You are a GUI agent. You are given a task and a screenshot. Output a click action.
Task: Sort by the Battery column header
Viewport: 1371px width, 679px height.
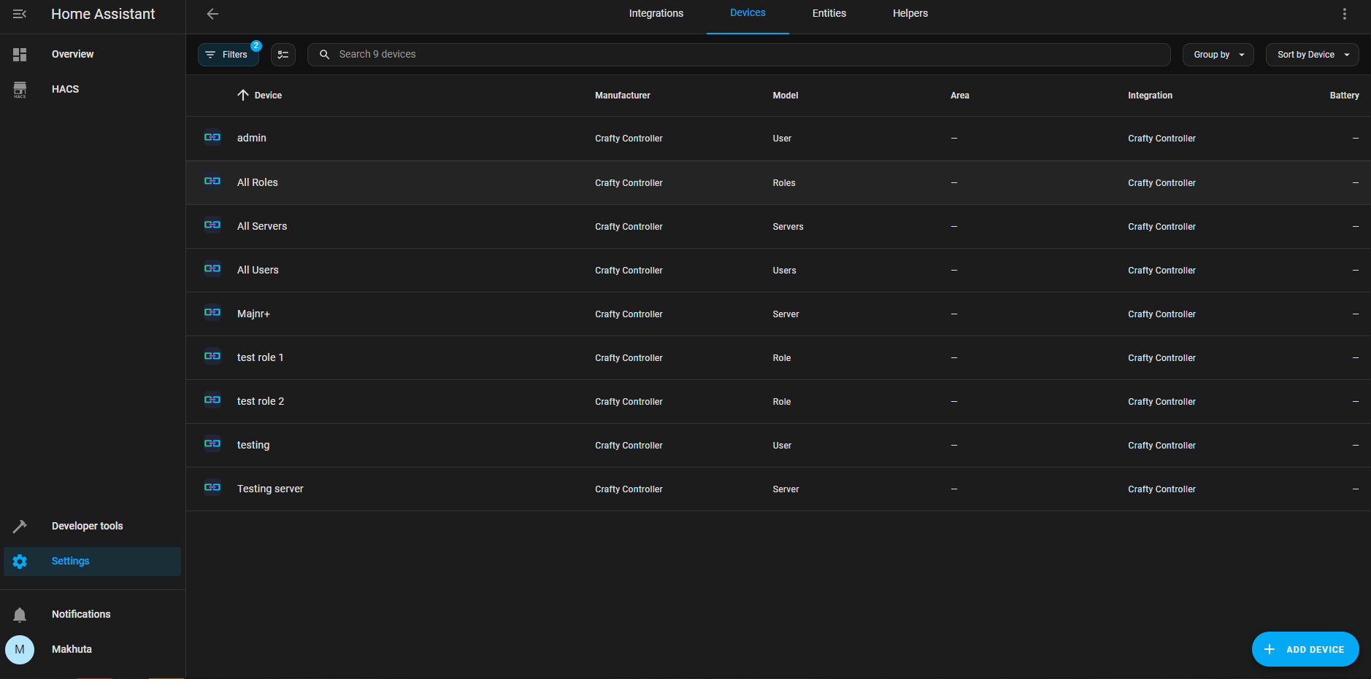tap(1344, 96)
